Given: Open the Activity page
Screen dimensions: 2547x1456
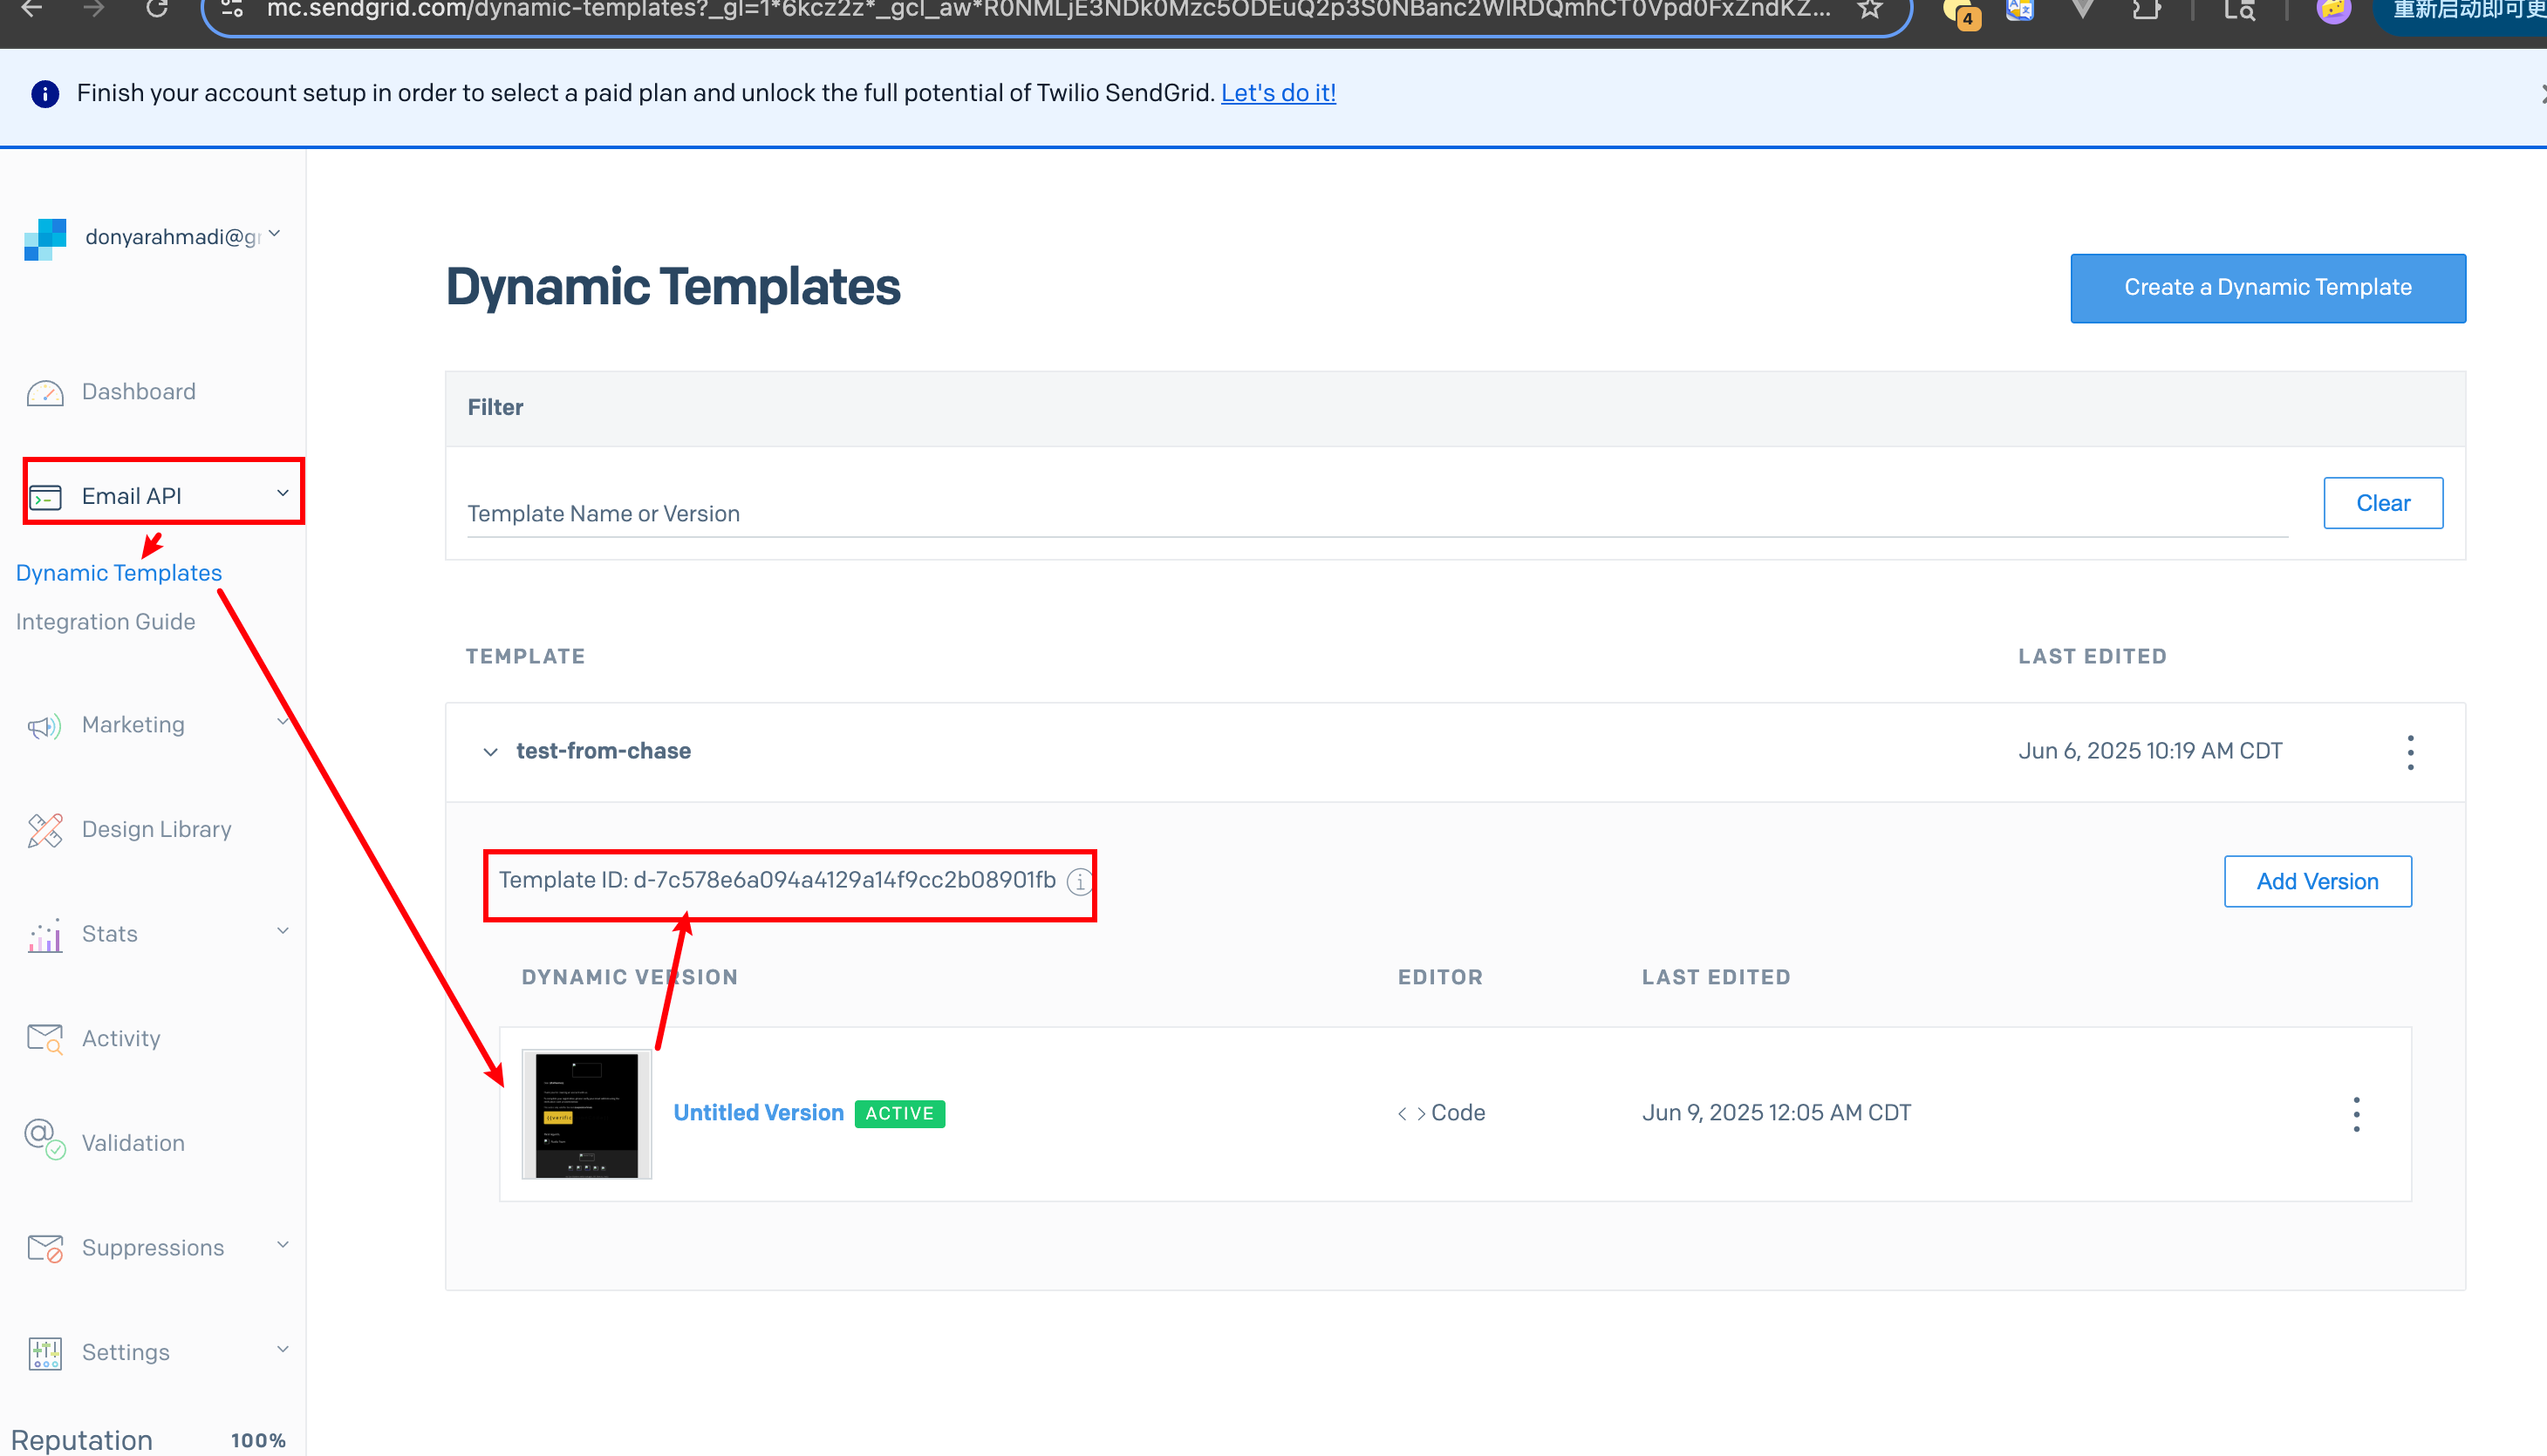Looking at the screenshot, I should pyautogui.click(x=121, y=1039).
